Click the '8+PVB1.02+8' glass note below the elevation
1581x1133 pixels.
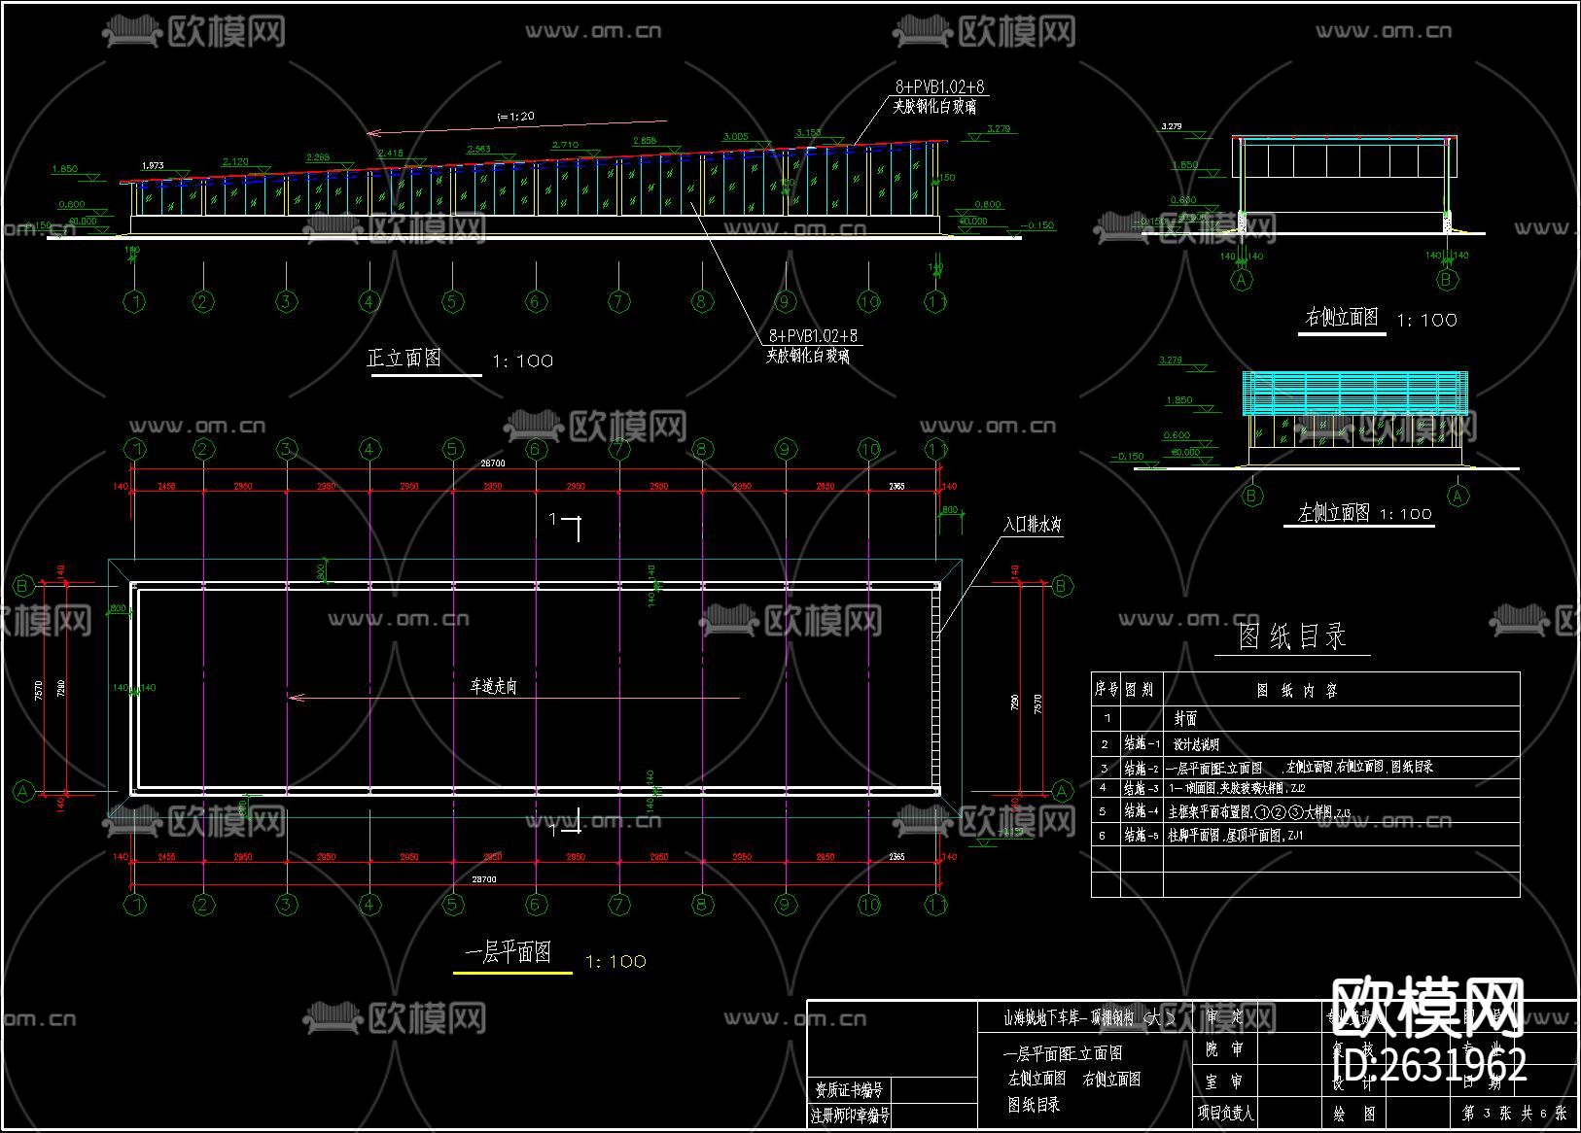(813, 336)
